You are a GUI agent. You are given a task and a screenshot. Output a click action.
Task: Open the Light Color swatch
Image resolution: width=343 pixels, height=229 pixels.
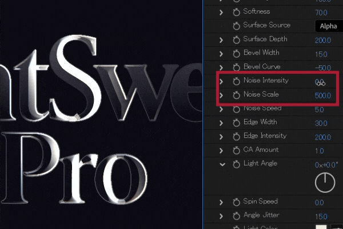pyautogui.click(x=321, y=227)
